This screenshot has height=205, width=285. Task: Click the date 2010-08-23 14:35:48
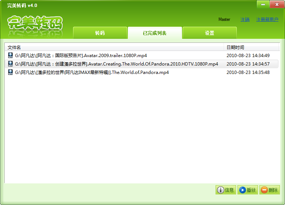[248, 72]
